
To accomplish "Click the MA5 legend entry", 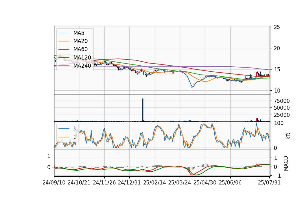I will pyautogui.click(x=71, y=33).
